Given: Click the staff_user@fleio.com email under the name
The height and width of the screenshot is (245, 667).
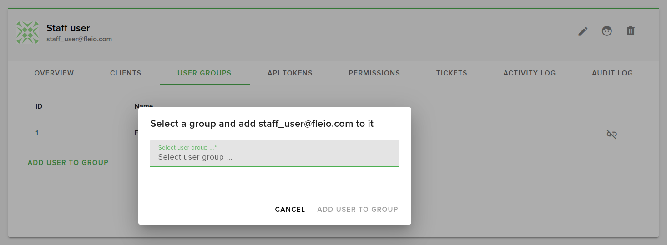Looking at the screenshot, I should (x=79, y=40).
